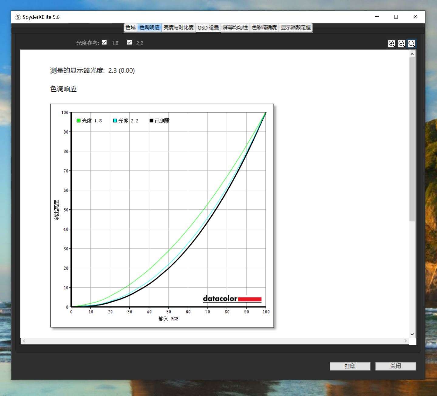Click the 打印 button
This screenshot has height=396, width=437.
tap(350, 366)
